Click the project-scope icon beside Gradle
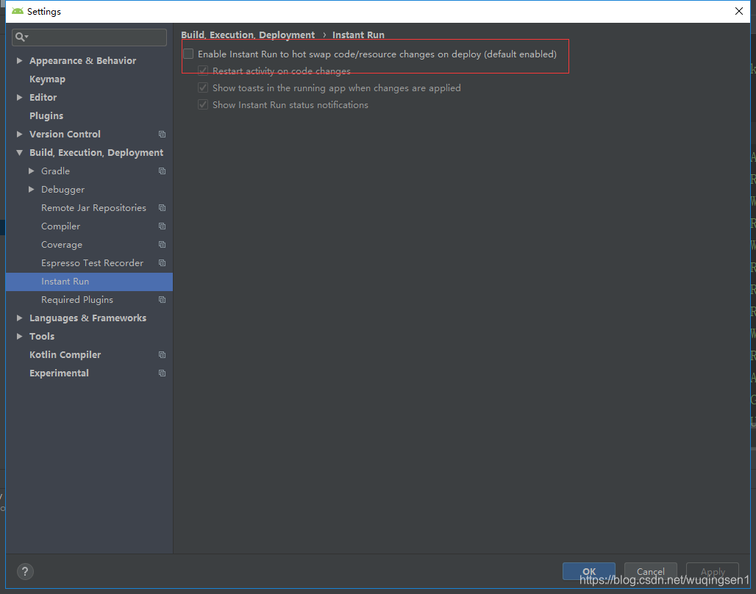The width and height of the screenshot is (756, 594). tap(161, 171)
